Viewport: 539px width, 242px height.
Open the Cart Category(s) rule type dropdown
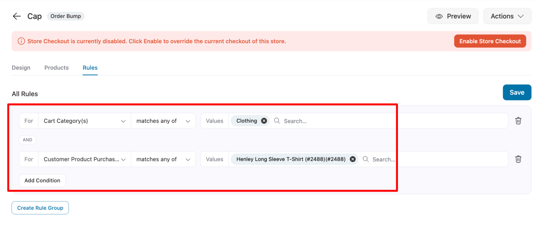click(x=85, y=121)
